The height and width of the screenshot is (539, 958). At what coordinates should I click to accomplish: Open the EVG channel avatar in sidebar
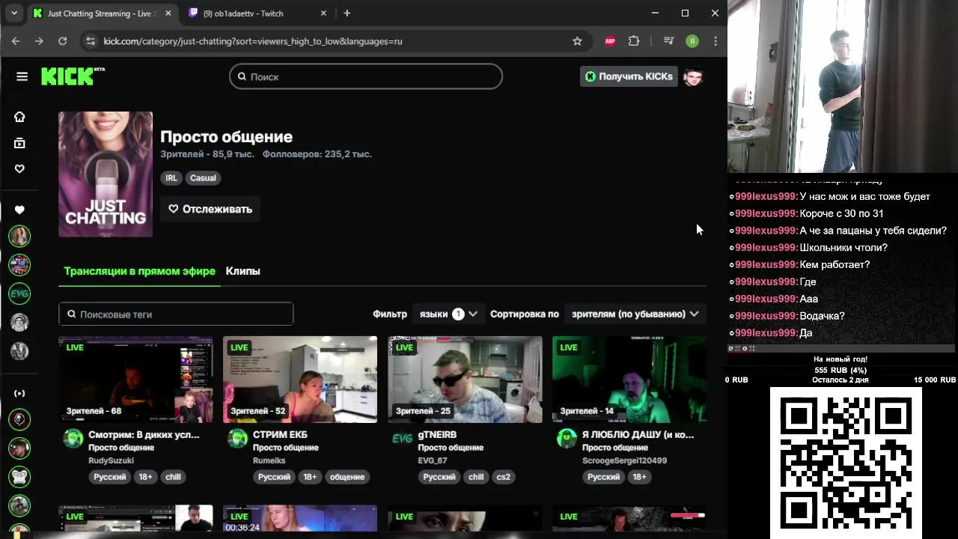click(19, 293)
